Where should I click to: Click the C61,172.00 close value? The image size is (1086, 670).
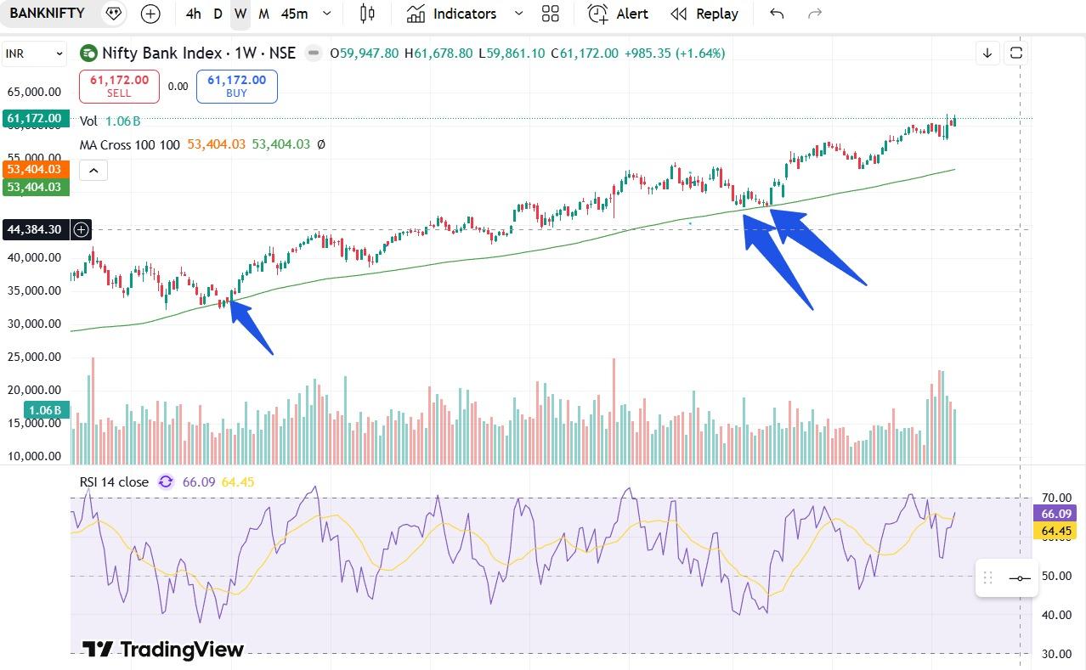pos(585,53)
